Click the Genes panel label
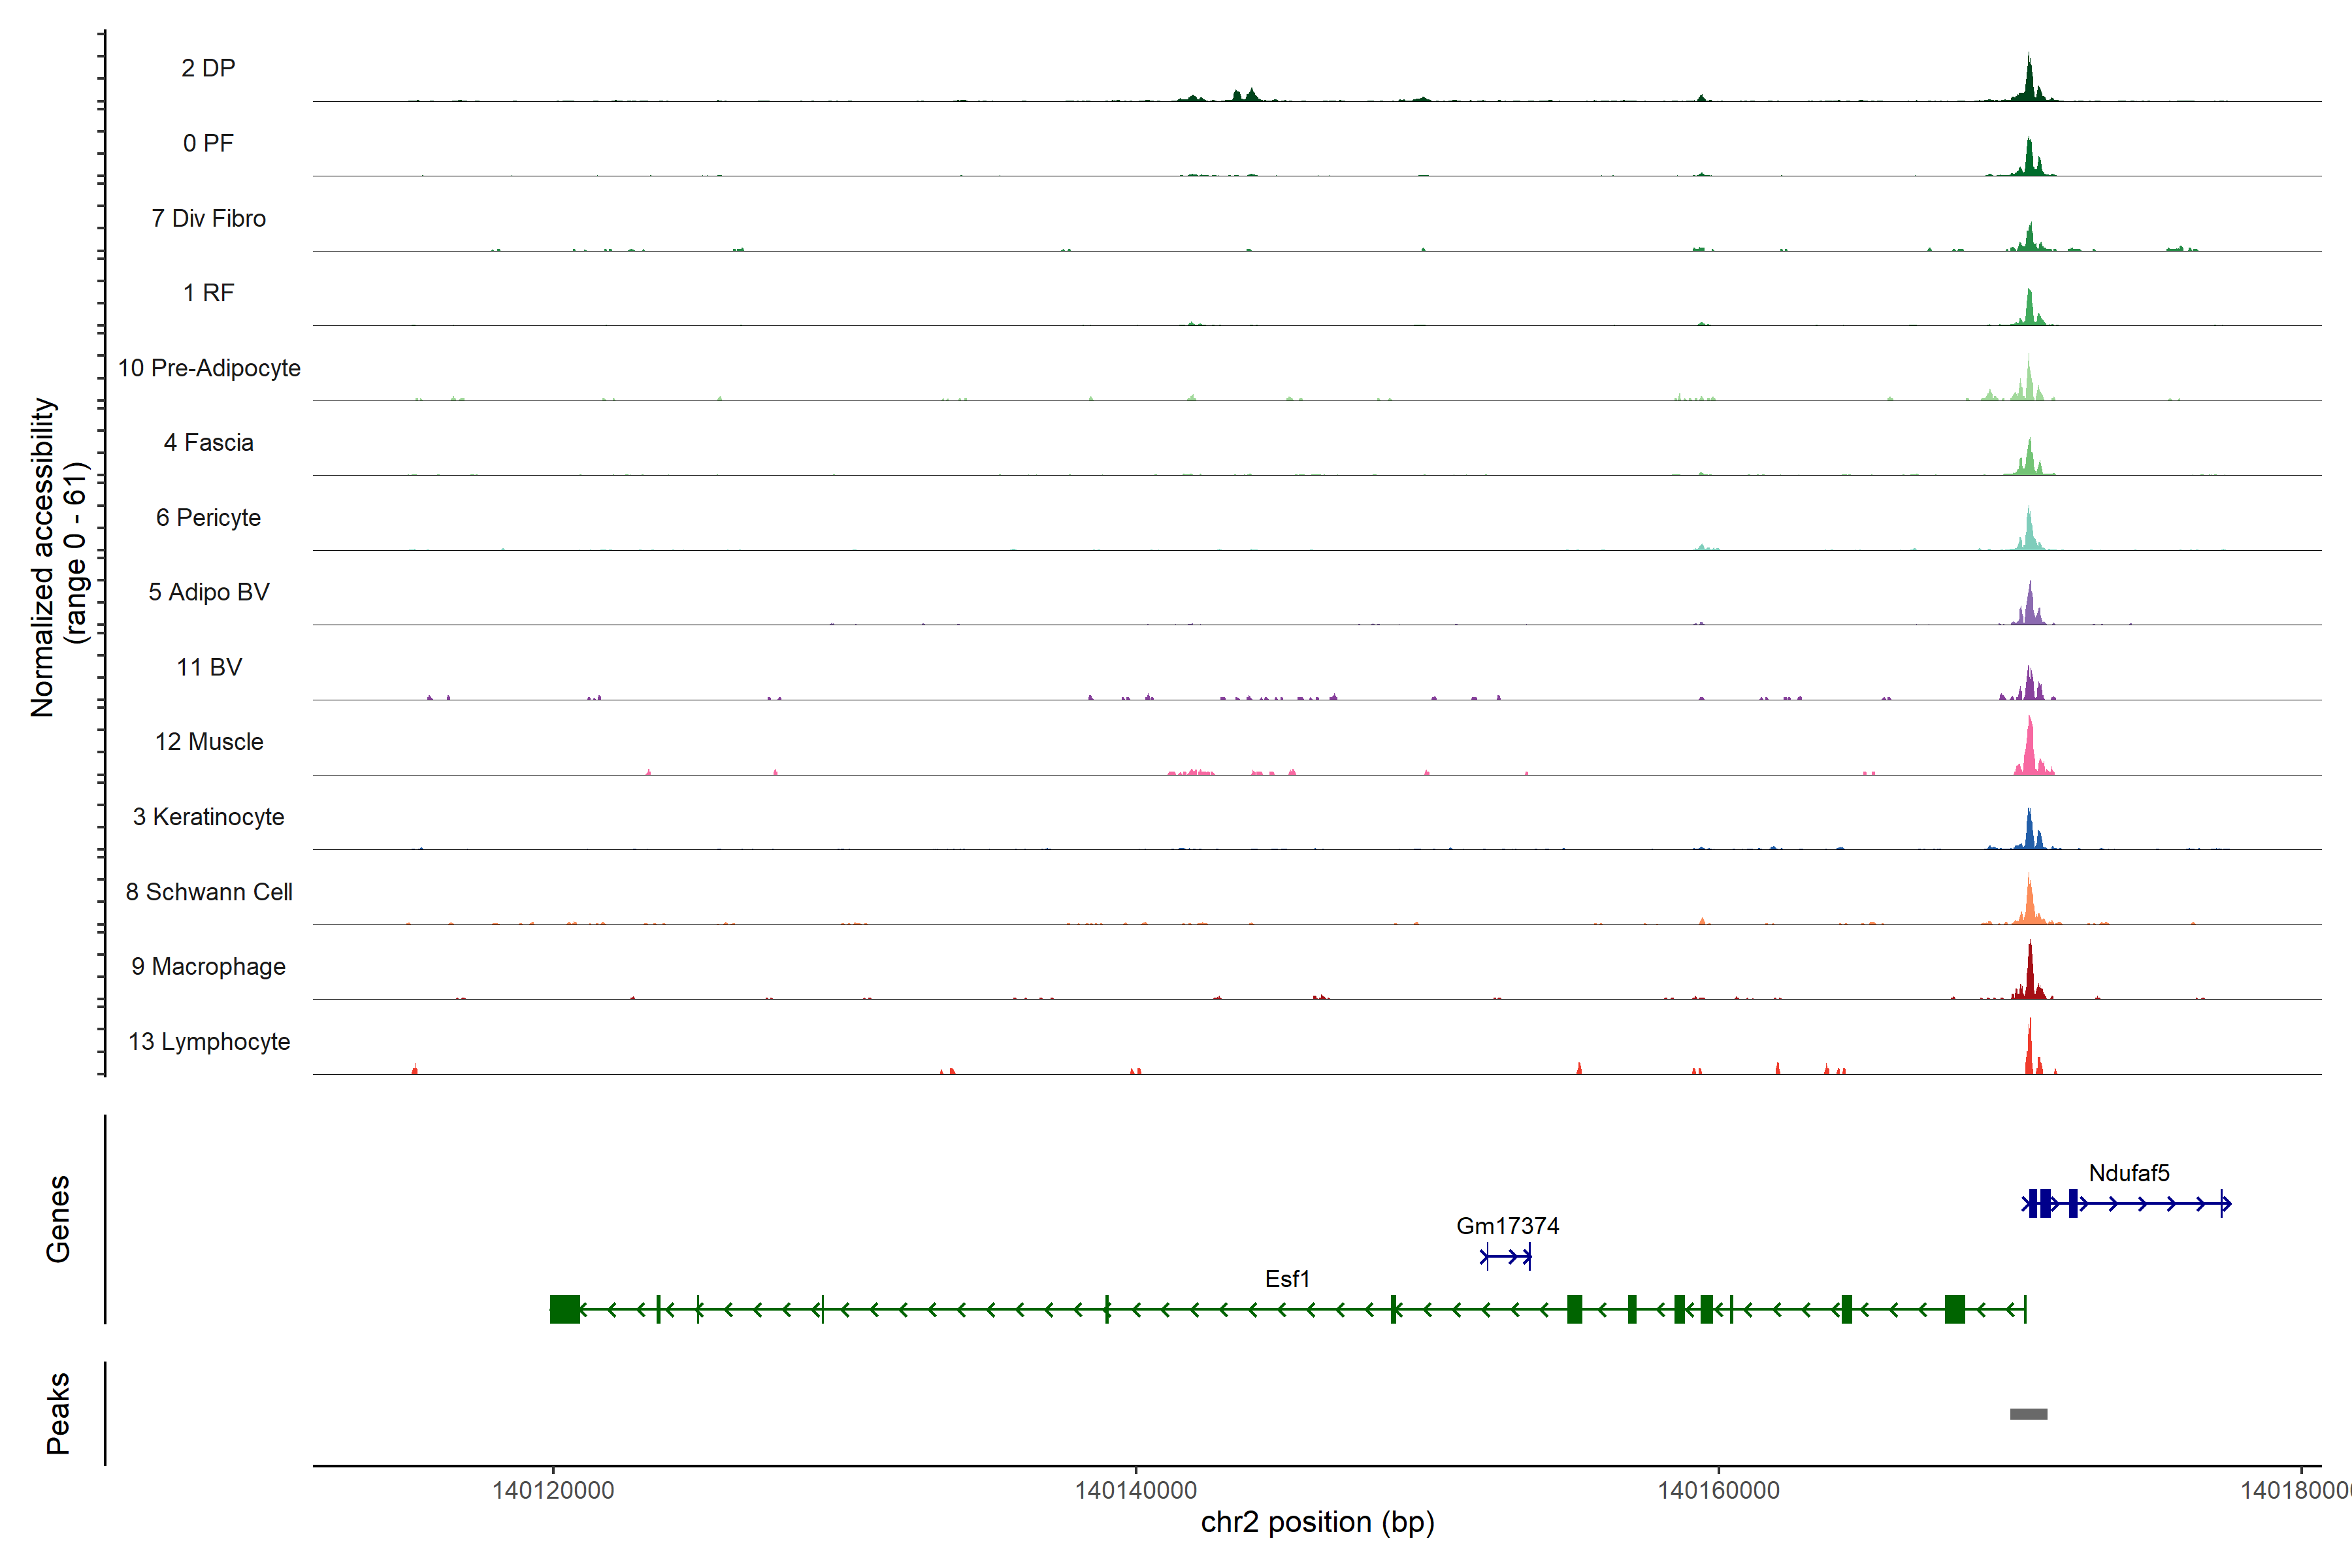This screenshot has height=1568, width=2352. point(58,1219)
